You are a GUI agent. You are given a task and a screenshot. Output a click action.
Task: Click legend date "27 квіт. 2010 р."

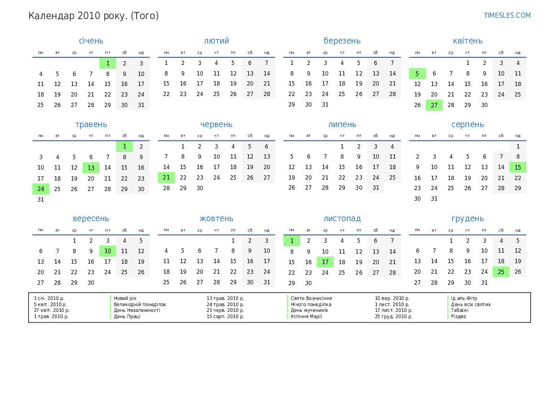pos(52,310)
